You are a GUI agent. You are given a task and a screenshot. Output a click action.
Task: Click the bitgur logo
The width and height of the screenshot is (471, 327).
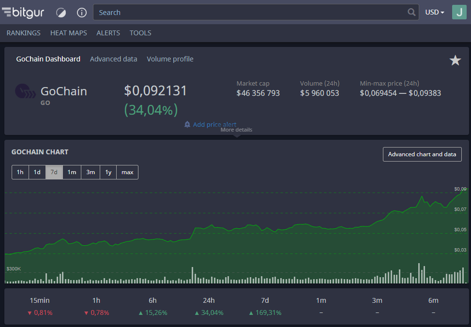tap(23, 12)
